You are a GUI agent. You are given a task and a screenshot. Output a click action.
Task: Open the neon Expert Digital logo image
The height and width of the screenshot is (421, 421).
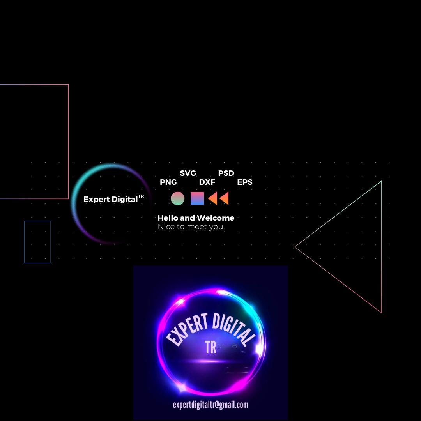pos(210,343)
